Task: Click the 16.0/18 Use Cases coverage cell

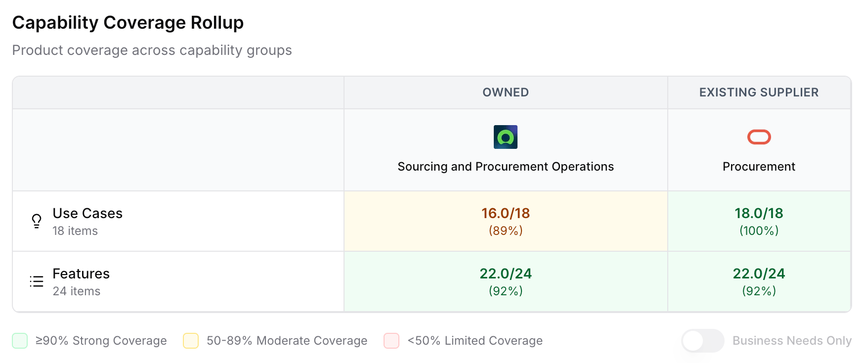Action: [x=505, y=221]
